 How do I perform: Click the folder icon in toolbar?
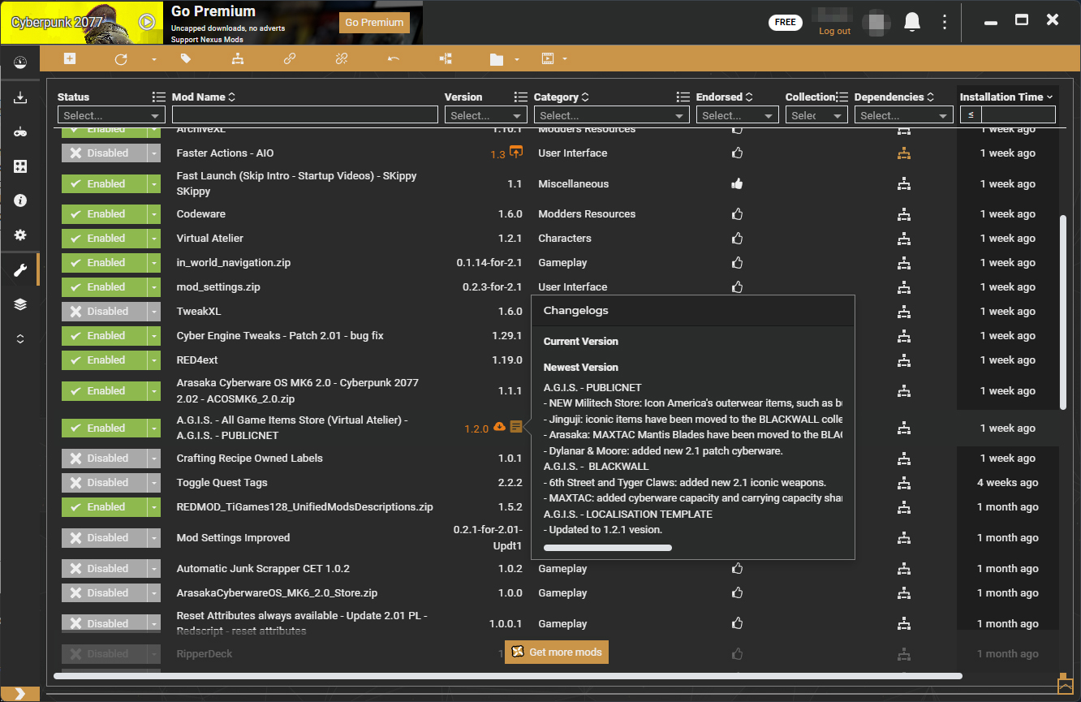click(x=497, y=58)
